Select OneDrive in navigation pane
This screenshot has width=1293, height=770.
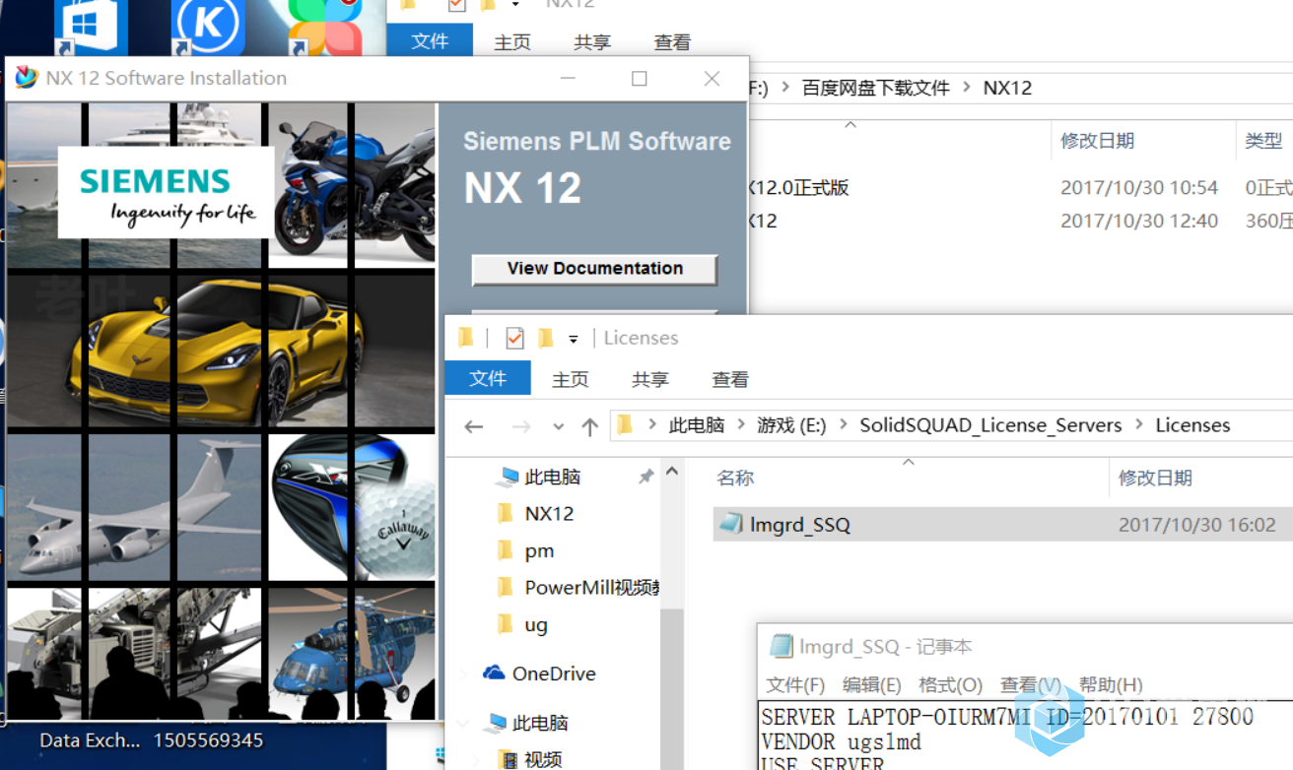(553, 674)
